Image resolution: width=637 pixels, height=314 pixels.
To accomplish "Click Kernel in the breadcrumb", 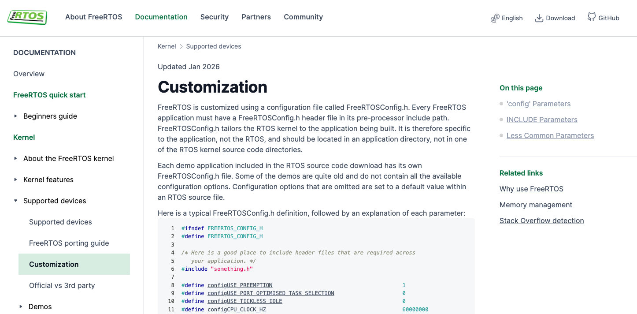I will 167,46.
